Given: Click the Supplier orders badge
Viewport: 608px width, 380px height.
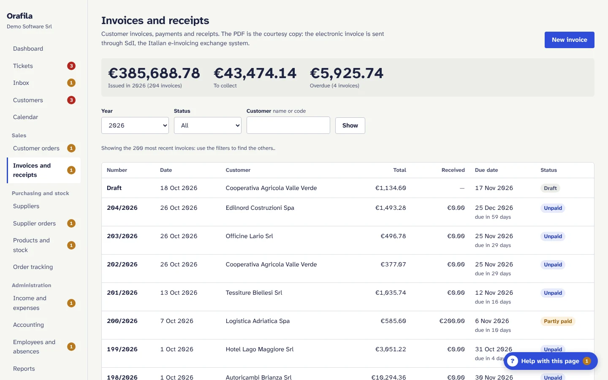Looking at the screenshot, I should pyautogui.click(x=71, y=223).
